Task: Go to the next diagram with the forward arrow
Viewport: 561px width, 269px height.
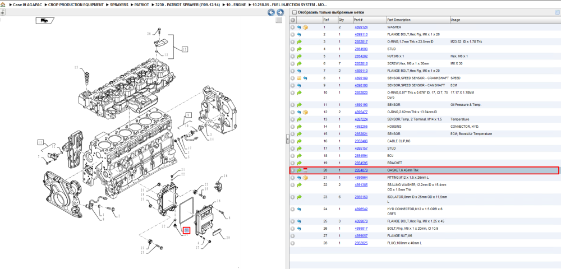Action: tap(280, 12)
